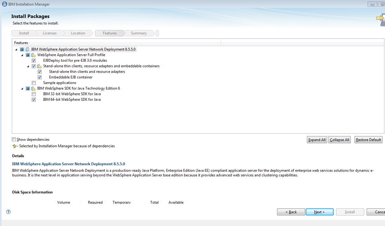
Task: Click the Temporary column header in disk space
Action: tap(122, 202)
